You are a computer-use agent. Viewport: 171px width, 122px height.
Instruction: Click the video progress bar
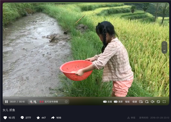(x=86, y=98)
